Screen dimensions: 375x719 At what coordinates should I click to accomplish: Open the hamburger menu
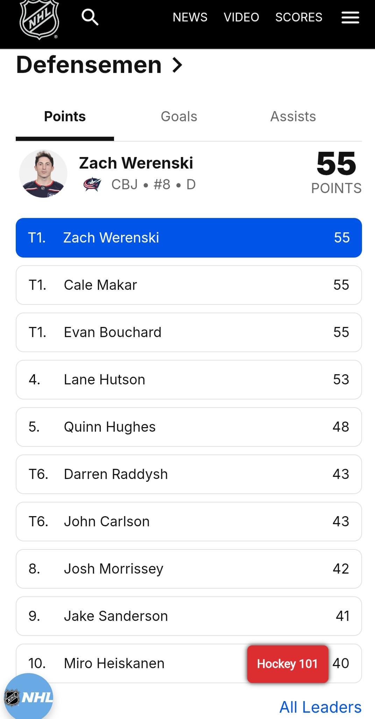(350, 17)
